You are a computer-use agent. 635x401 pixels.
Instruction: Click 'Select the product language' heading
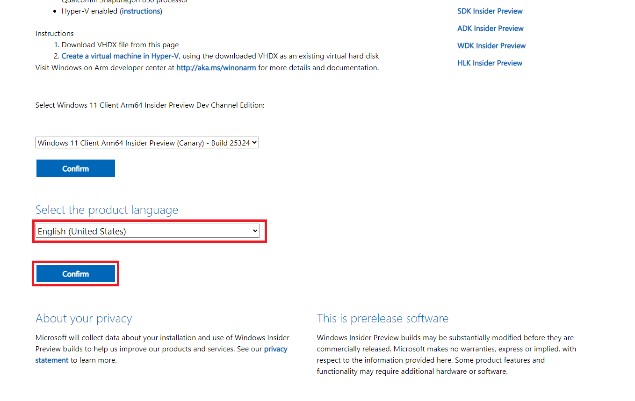click(107, 210)
